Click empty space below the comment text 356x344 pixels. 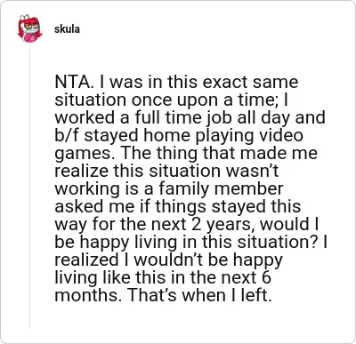pyautogui.click(x=190, y=322)
